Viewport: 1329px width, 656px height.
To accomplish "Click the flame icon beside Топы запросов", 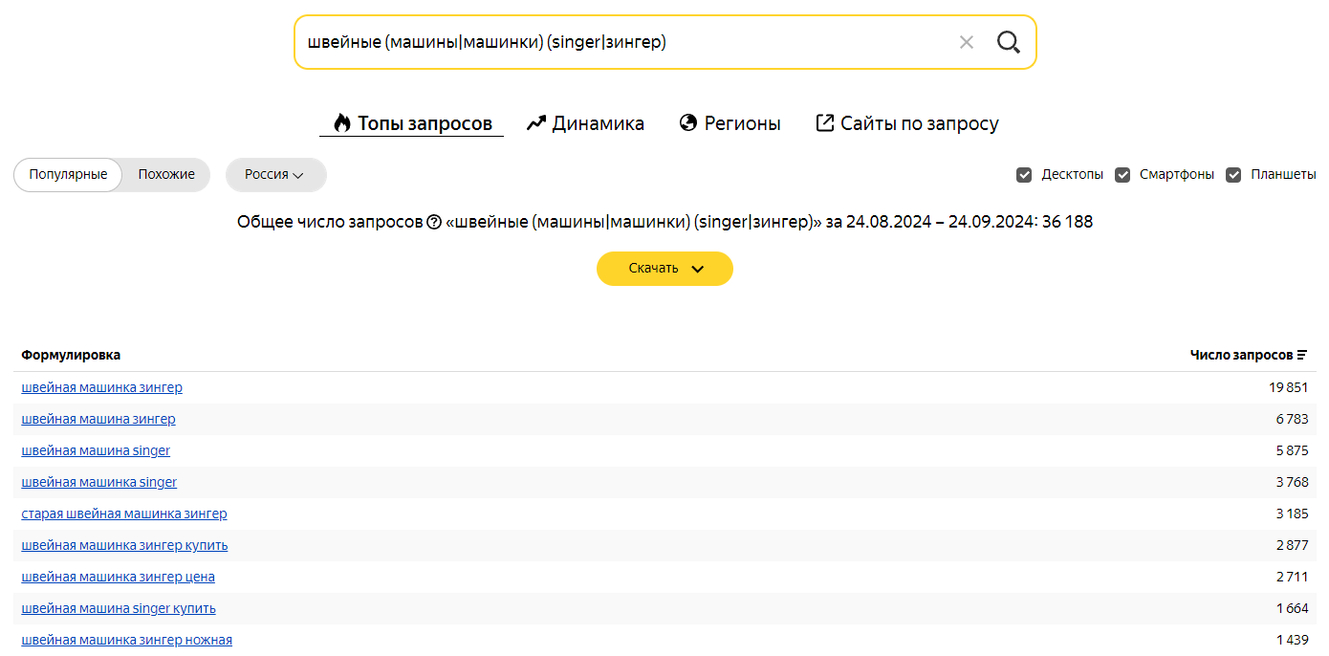I will (342, 122).
